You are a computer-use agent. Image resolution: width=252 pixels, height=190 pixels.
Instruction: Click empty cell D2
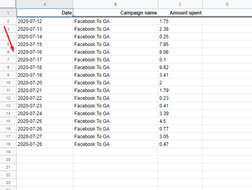coord(227,21)
